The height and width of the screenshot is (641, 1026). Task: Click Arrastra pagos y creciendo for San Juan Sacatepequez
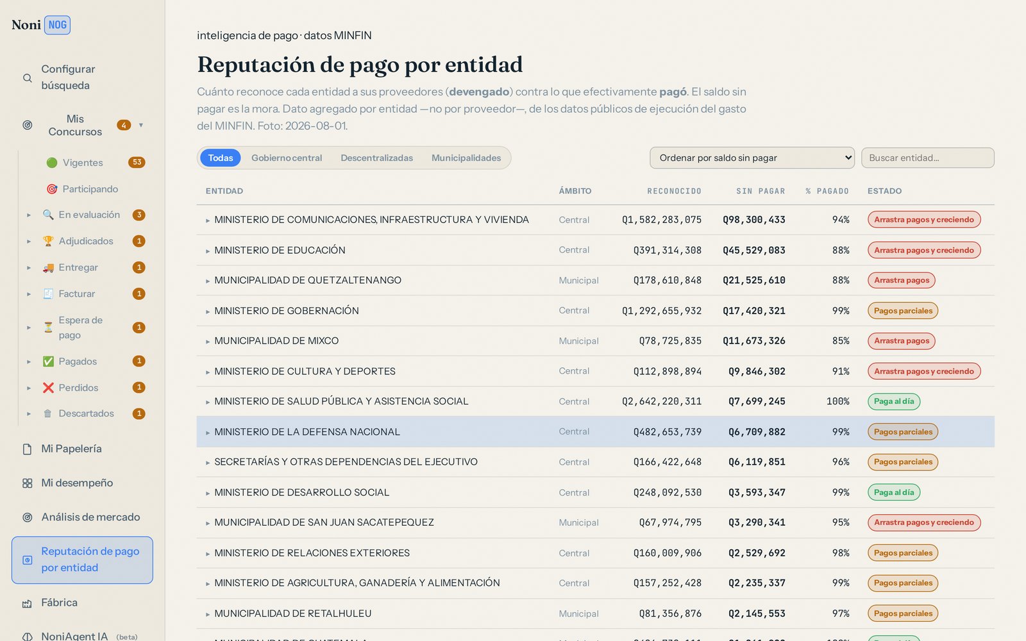coord(924,522)
